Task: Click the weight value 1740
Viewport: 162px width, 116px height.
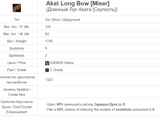Action: pos(49,41)
